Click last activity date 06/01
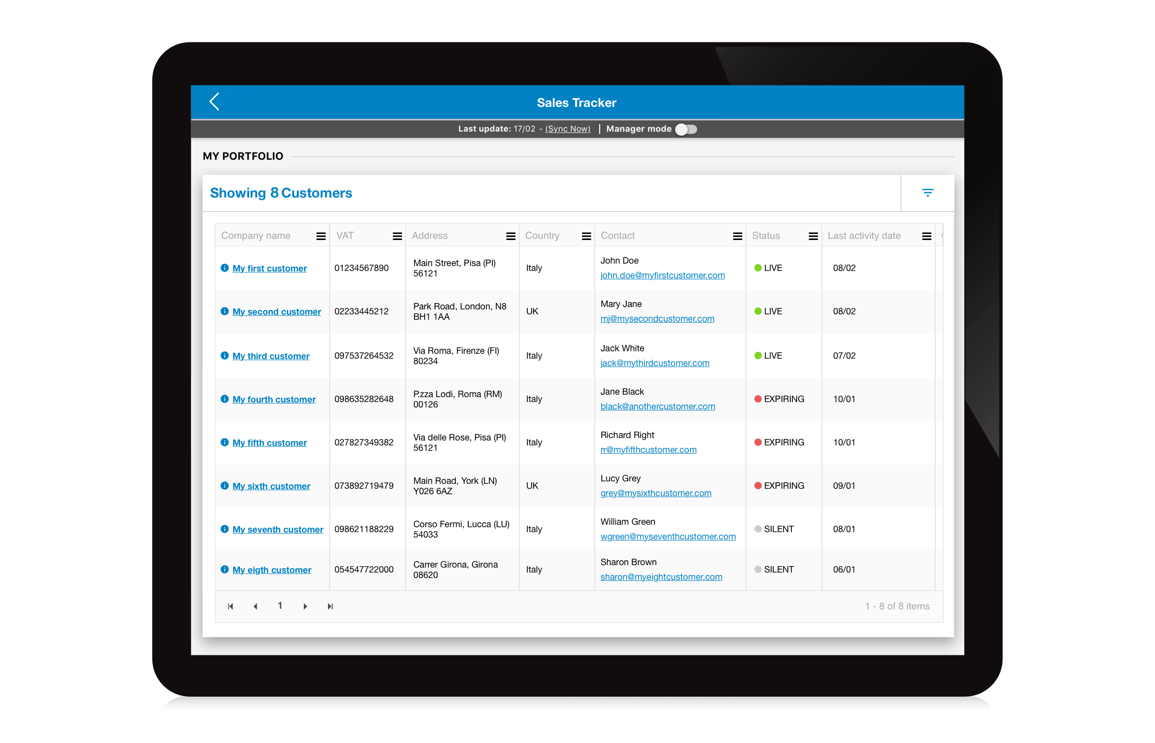Viewport: 1155px width, 743px height. [x=844, y=570]
